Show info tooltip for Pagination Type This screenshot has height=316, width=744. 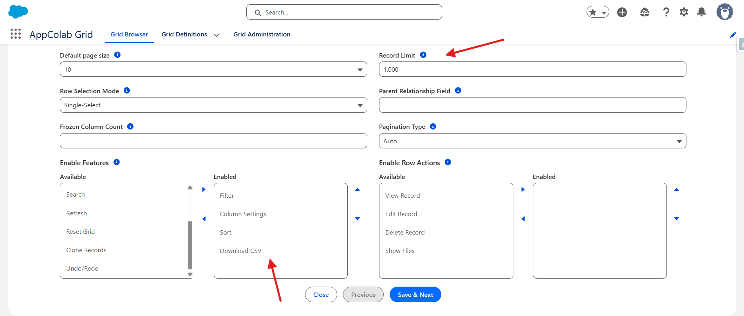tap(433, 126)
